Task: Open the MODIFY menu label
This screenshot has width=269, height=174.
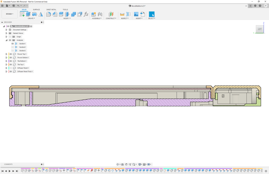Action: click(66, 18)
